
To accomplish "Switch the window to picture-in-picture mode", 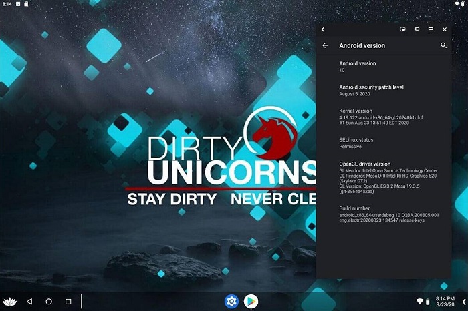I will [x=403, y=29].
